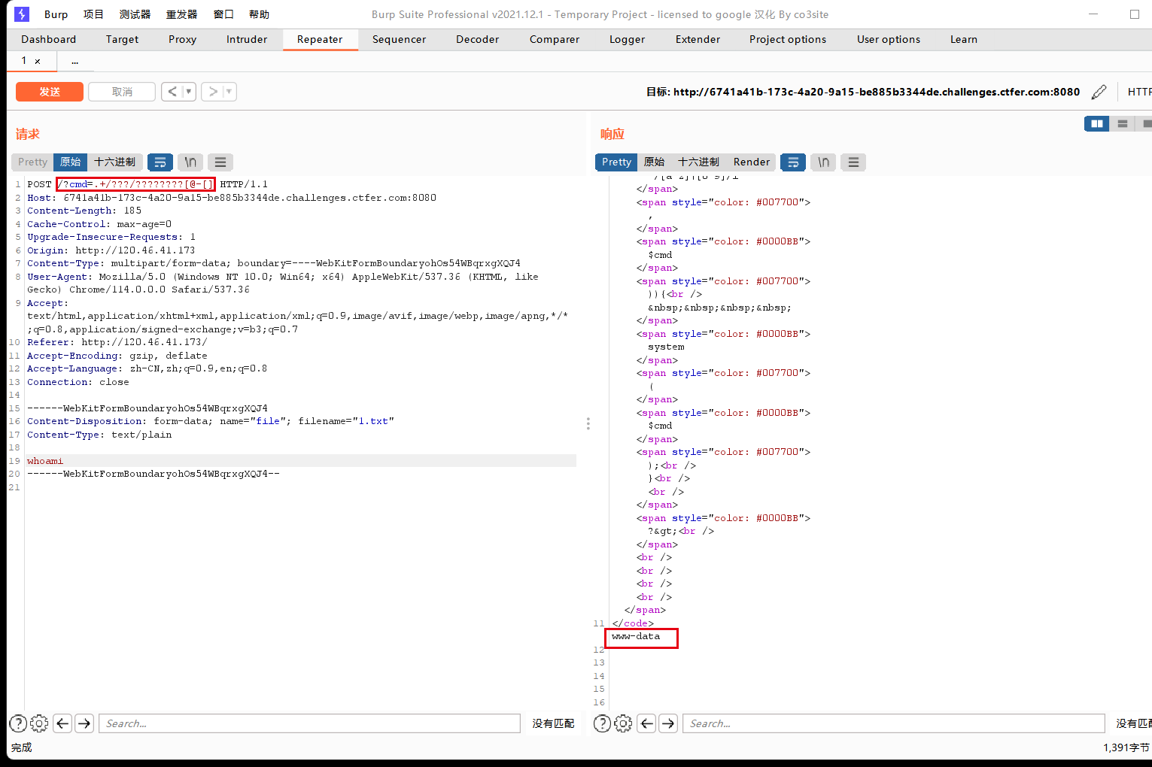Switch to top-bottom stacked layout view
The height and width of the screenshot is (767, 1152).
(1122, 123)
